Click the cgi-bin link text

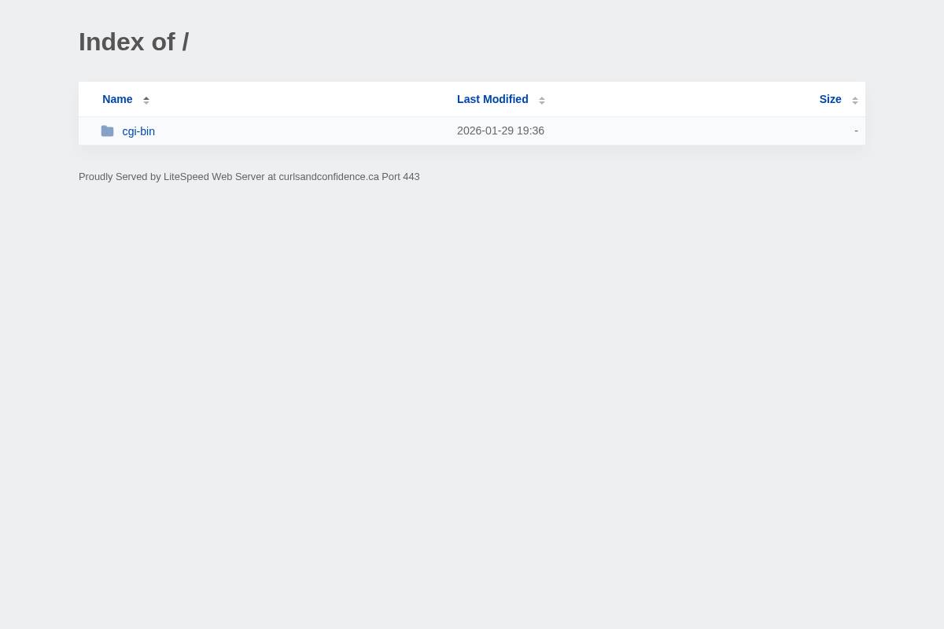(x=138, y=131)
